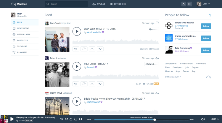222x123 pixels.
Task: Favorite the currently playing show
Action: tap(62, 119)
